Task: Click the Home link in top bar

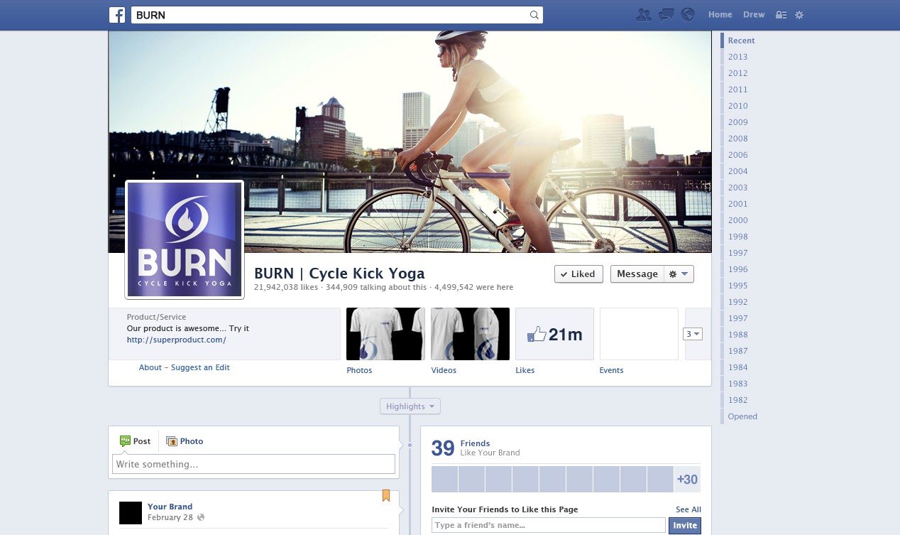Action: click(x=720, y=15)
